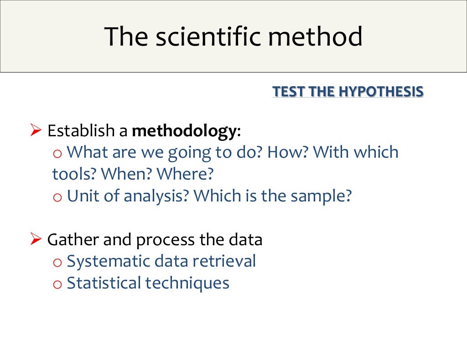This screenshot has height=350, width=467.
Task: Click the line tools? When? Where?
Action: click(133, 174)
